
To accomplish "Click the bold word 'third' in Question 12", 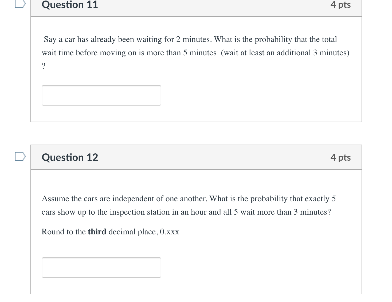I will [97, 232].
